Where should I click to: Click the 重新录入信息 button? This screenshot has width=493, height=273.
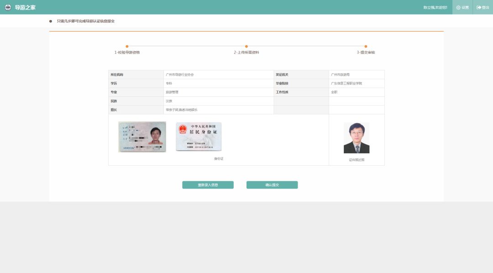coord(208,185)
